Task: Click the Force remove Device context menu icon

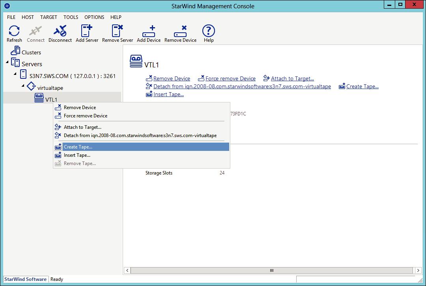Action: pos(58,115)
